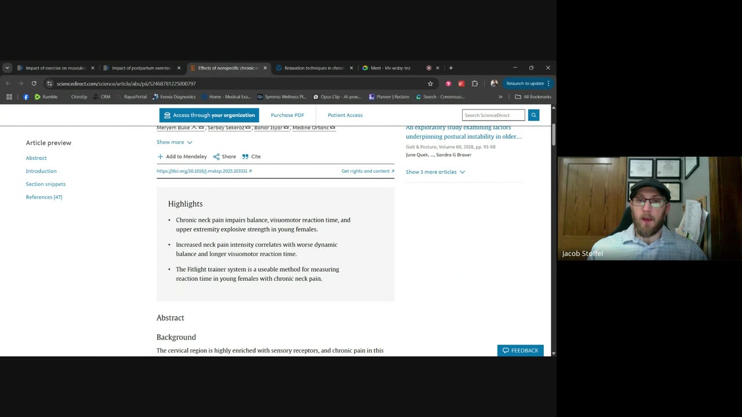This screenshot has height=417, width=742.
Task: Click the site information icon in address bar
Action: point(49,83)
